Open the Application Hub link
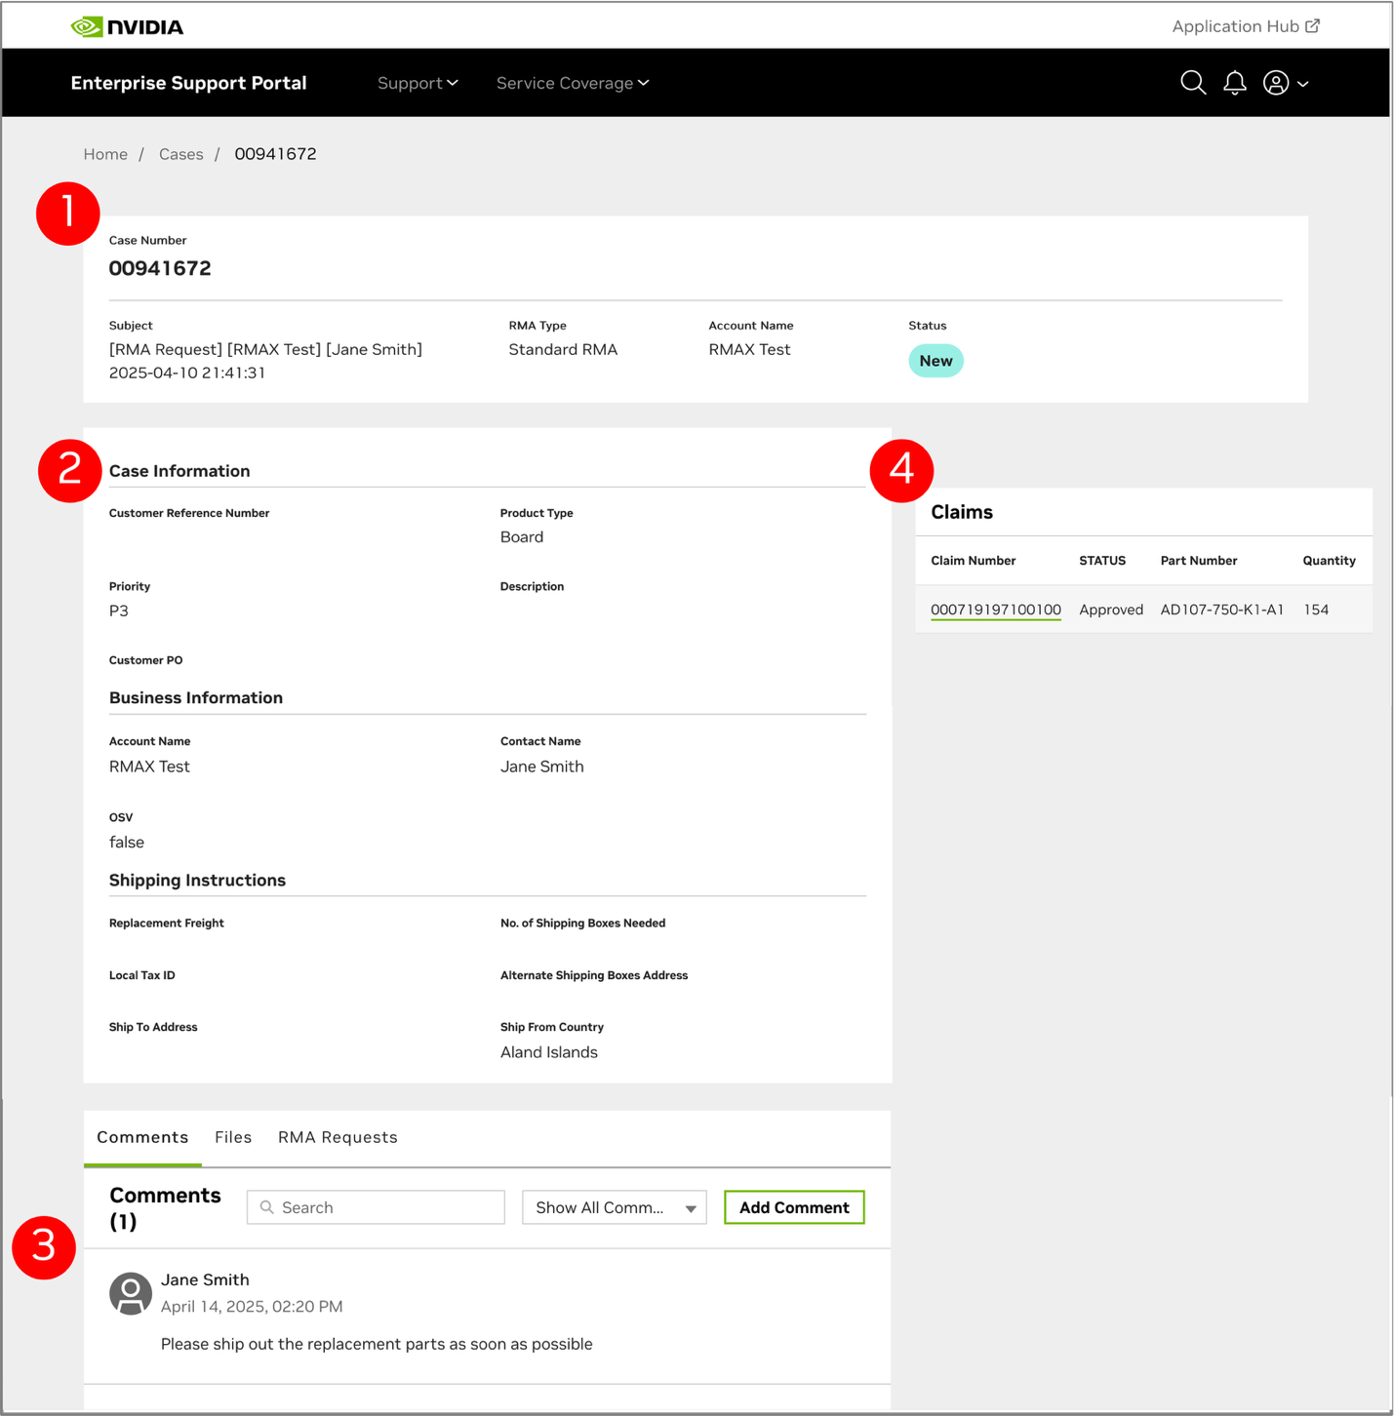1394x1416 pixels. point(1246,26)
